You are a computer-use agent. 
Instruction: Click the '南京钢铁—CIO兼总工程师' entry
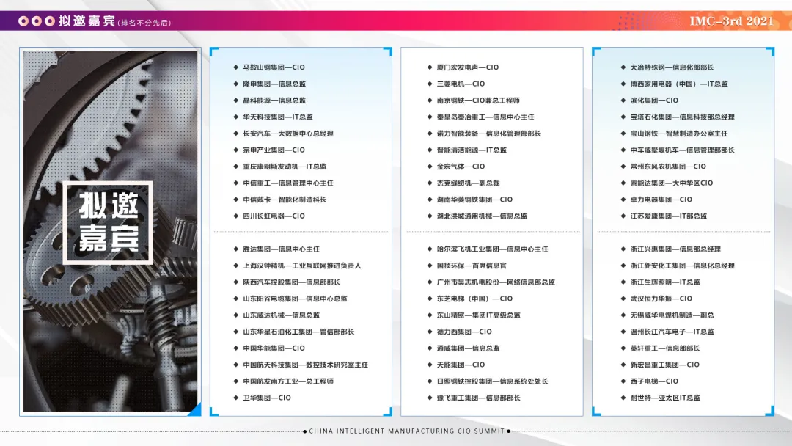pyautogui.click(x=478, y=100)
